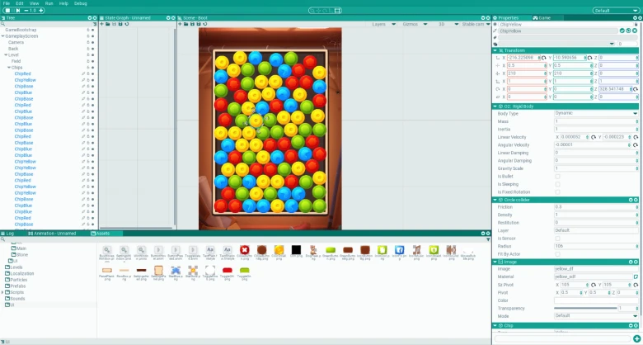This screenshot has width=643, height=345.
Task: Open the image Mode Default dropdown
Action: (596, 316)
